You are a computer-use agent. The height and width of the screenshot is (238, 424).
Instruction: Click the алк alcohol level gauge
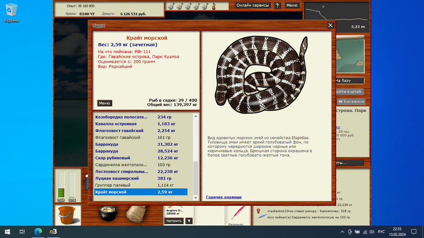72,185
